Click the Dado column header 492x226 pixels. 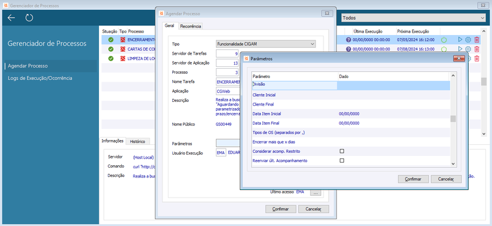344,77
